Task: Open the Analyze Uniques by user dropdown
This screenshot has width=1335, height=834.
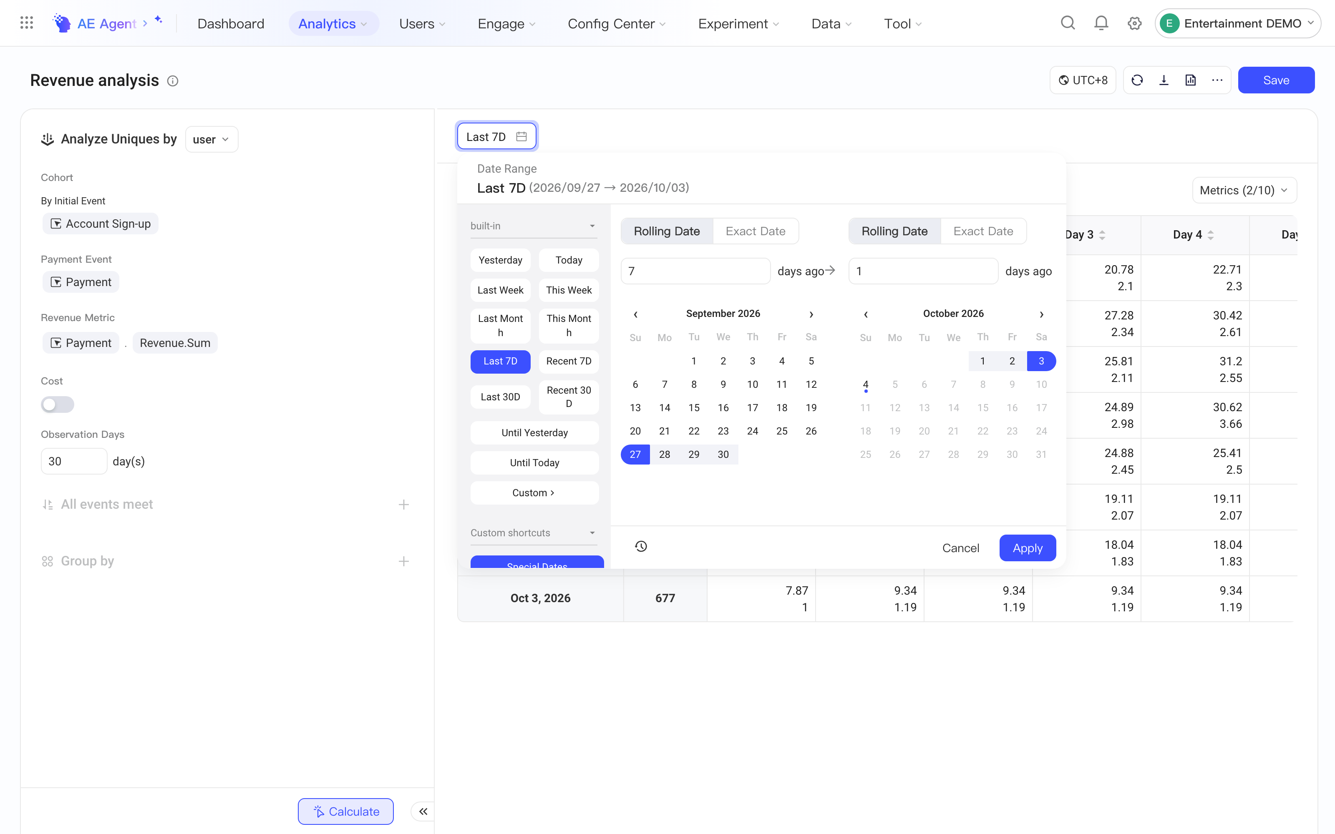Action: pyautogui.click(x=211, y=140)
